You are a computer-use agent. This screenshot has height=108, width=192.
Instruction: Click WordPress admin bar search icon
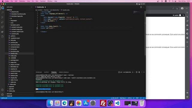point(183,15)
